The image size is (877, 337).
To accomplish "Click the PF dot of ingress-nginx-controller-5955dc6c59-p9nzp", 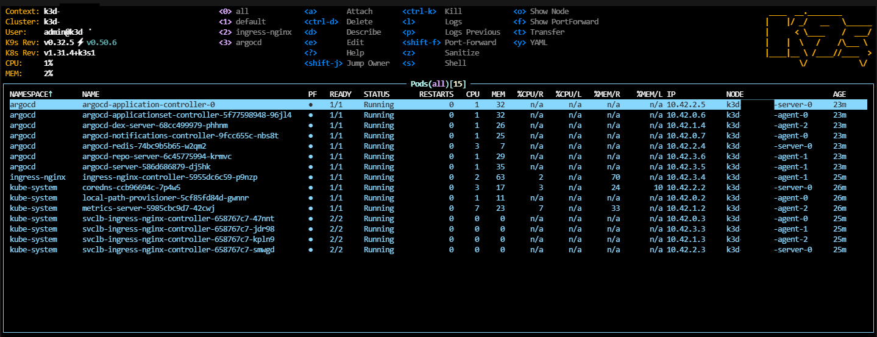I will [x=311, y=177].
